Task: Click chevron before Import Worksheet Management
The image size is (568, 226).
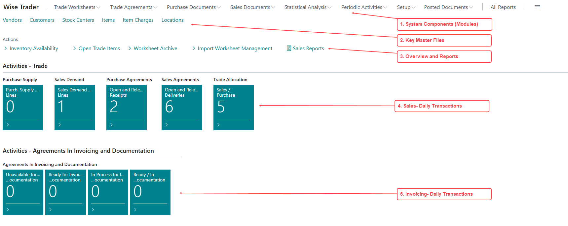Action: [x=194, y=48]
